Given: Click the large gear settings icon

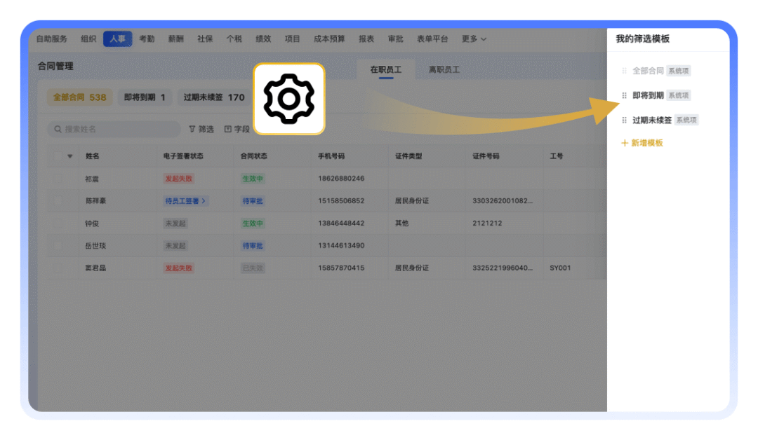Looking at the screenshot, I should tap(288, 99).
